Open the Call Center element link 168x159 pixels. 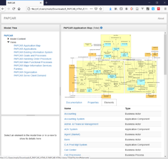[x=70, y=150]
